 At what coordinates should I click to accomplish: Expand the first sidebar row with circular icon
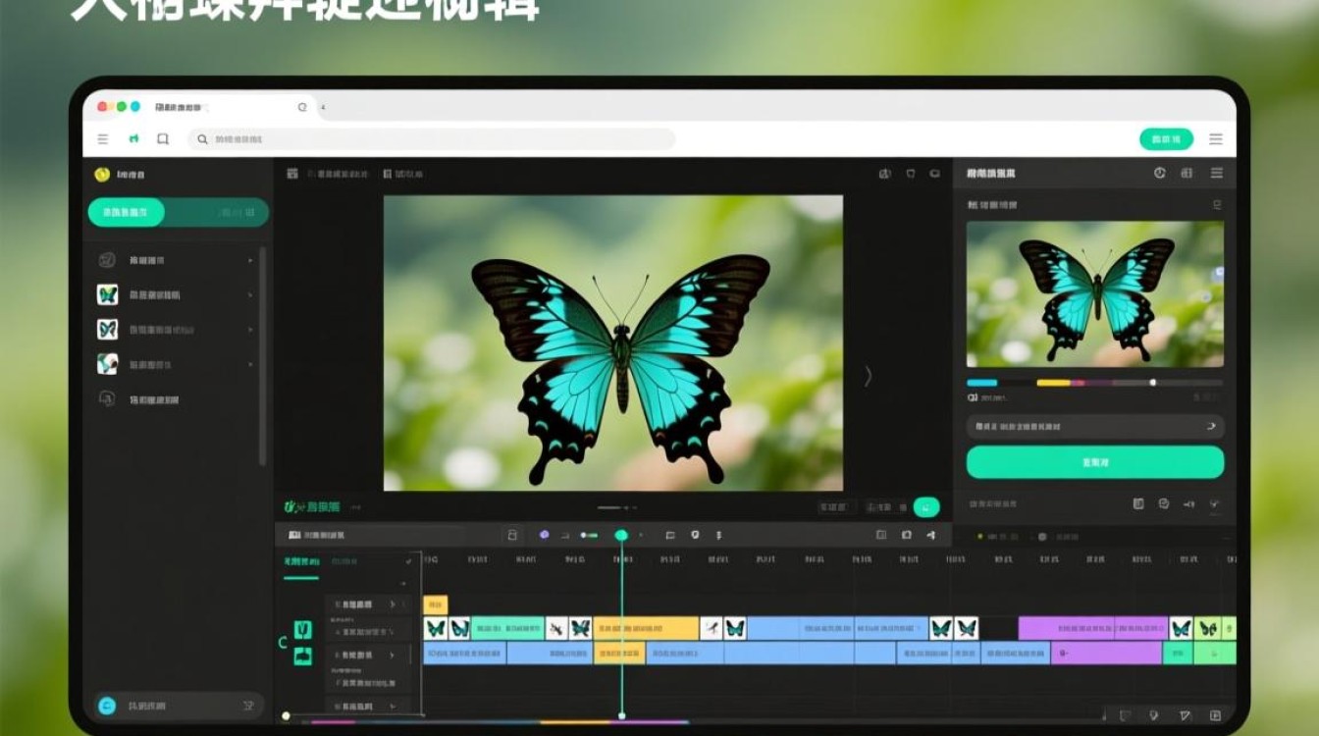pos(250,260)
